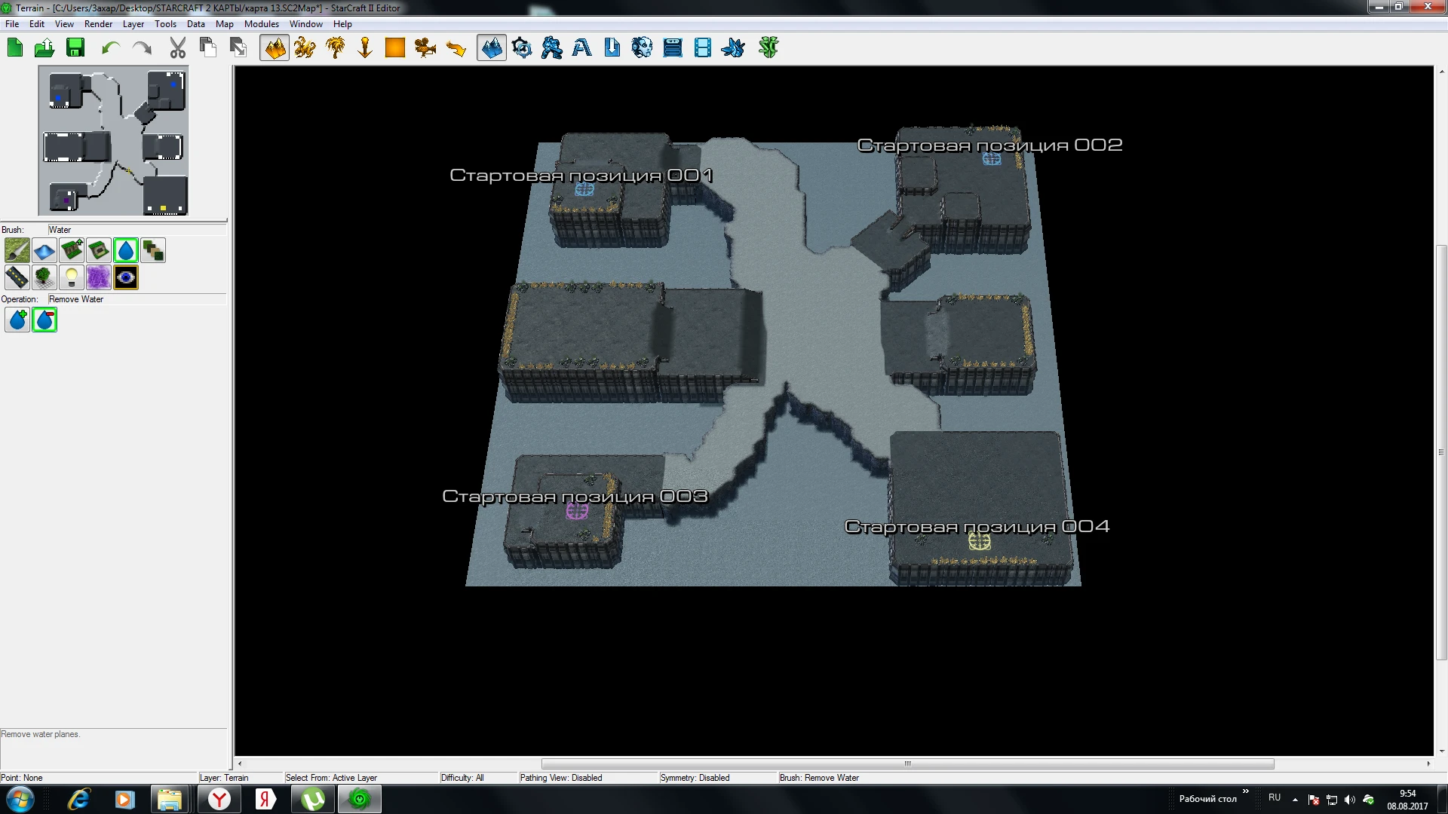Open the Layer menu

coord(133,24)
